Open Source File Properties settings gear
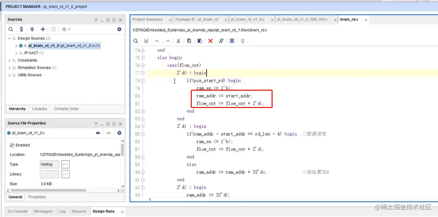Viewport: 438px width, 217px height. pyautogui.click(x=119, y=133)
